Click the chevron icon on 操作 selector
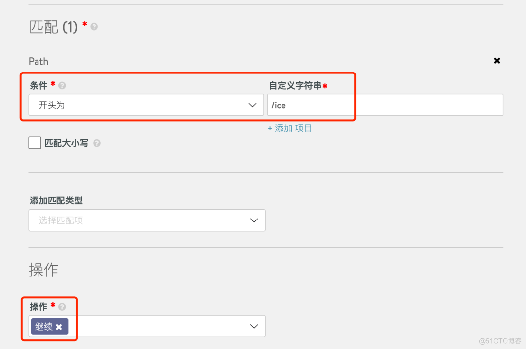This screenshot has width=526, height=349. click(x=254, y=326)
